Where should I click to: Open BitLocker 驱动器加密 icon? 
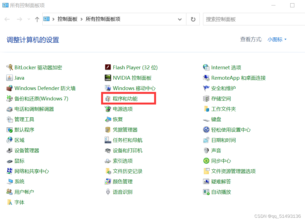pyautogui.click(x=10, y=67)
